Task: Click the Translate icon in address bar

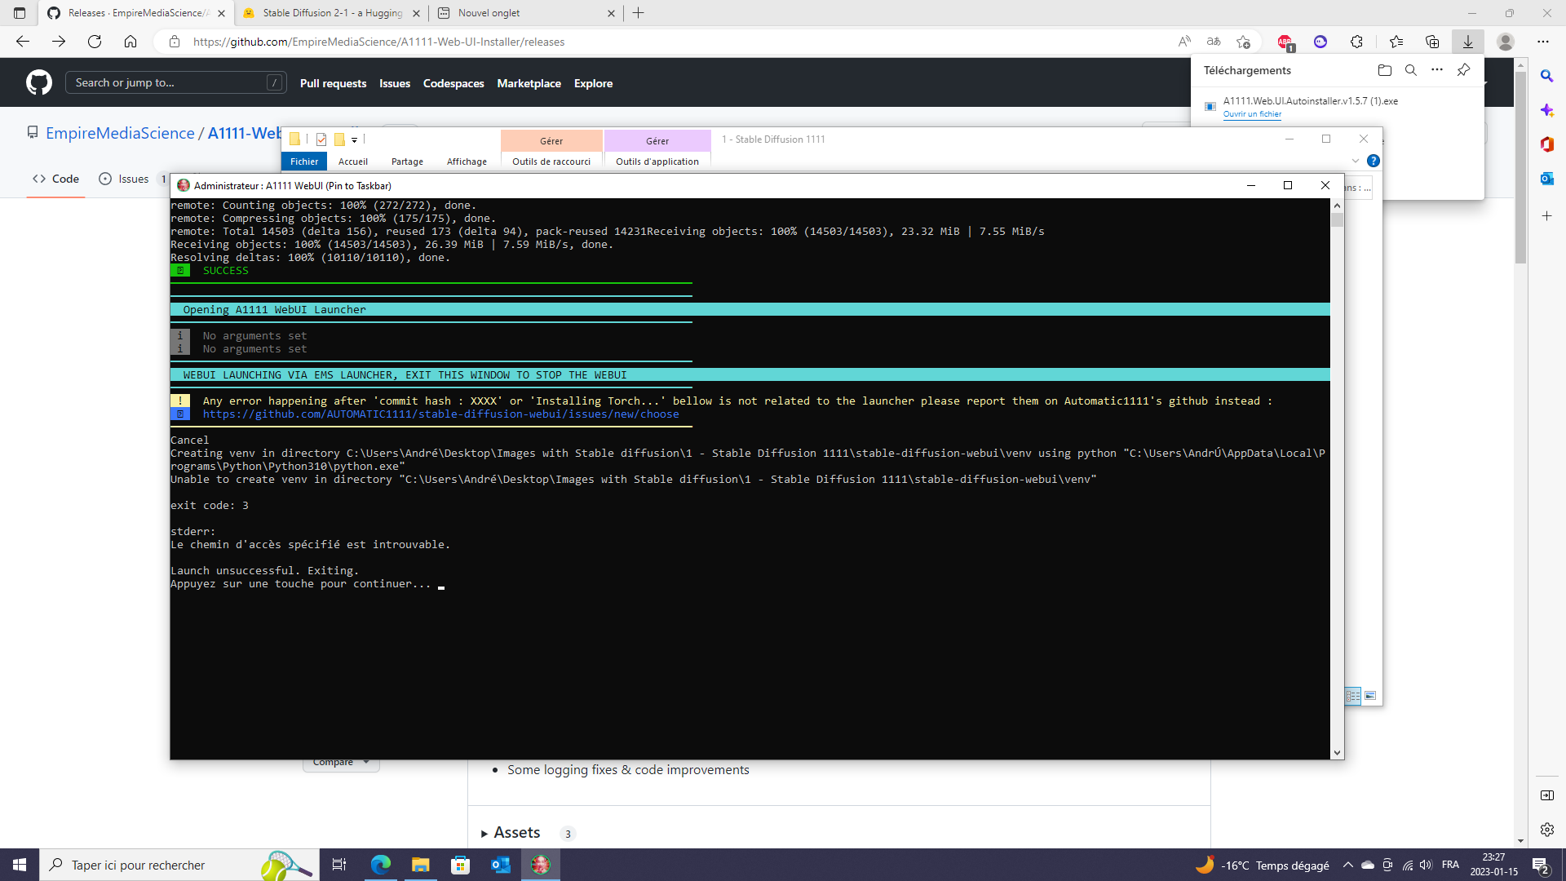Action: click(x=1214, y=42)
